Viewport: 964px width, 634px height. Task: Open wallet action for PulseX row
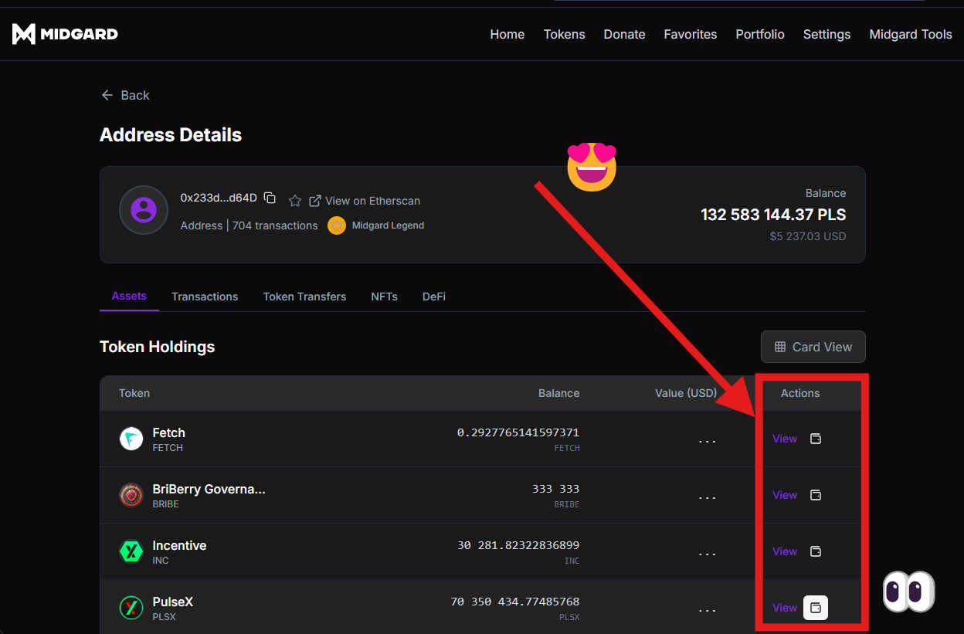tap(816, 608)
